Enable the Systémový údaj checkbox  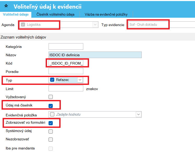pyautogui.click(x=51, y=131)
